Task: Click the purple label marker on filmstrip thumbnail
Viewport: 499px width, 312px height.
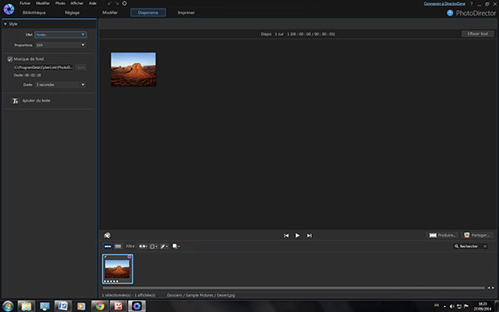Action: (x=130, y=256)
